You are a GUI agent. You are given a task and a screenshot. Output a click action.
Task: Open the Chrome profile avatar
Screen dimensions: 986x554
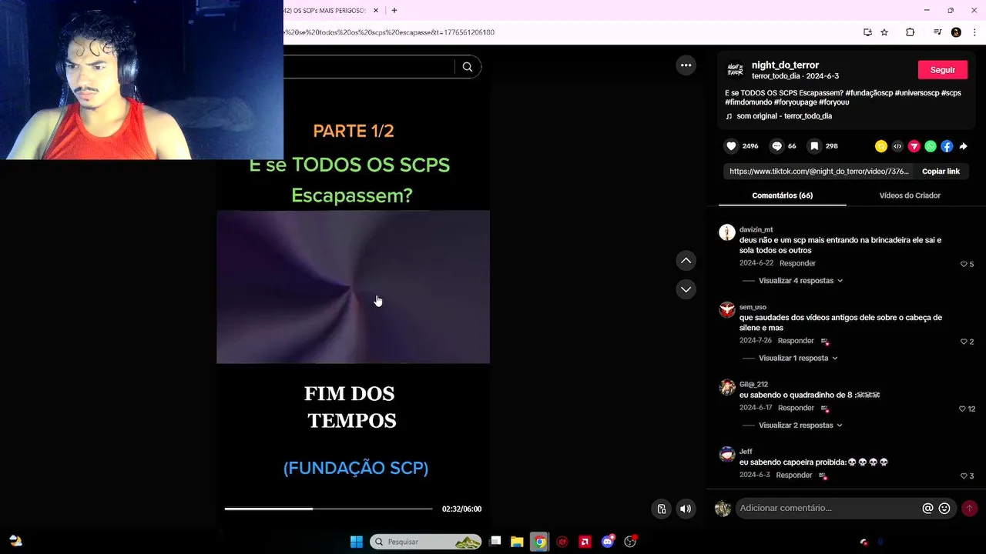pos(956,32)
